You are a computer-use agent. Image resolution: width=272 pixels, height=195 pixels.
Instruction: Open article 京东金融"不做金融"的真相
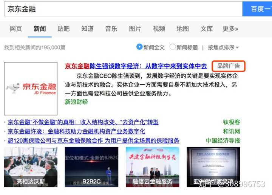point(83,122)
